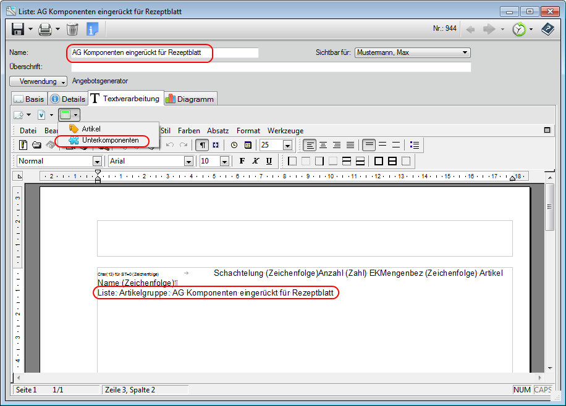Toggle paragraph marks display
This screenshot has height=406, width=566.
[x=201, y=145]
